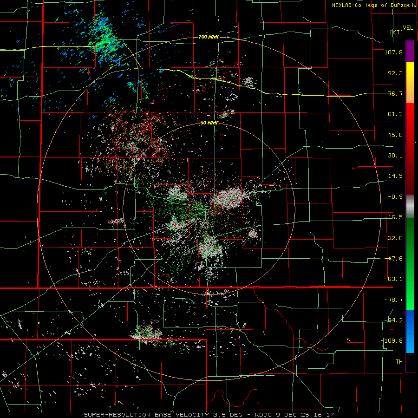Click the -109.8 velocity scale value
418x418 pixels.
tap(392, 341)
